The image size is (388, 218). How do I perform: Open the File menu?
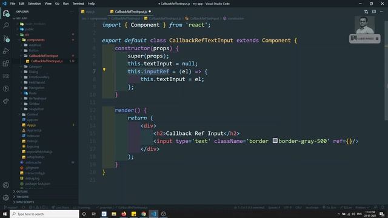pos(13,4)
